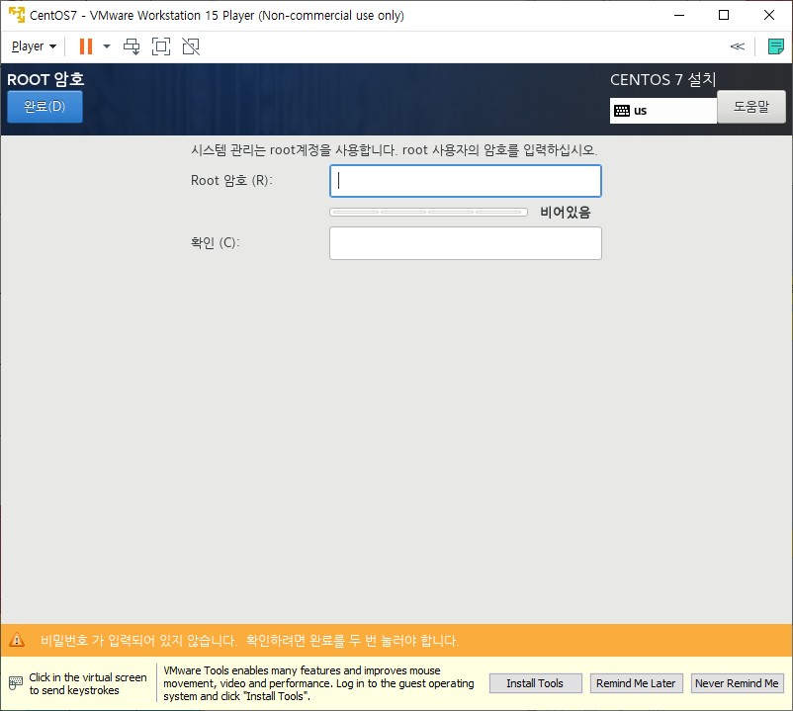Screen dimensions: 793x711
Task: Expand the power options dropdown arrow
Action: tap(107, 46)
